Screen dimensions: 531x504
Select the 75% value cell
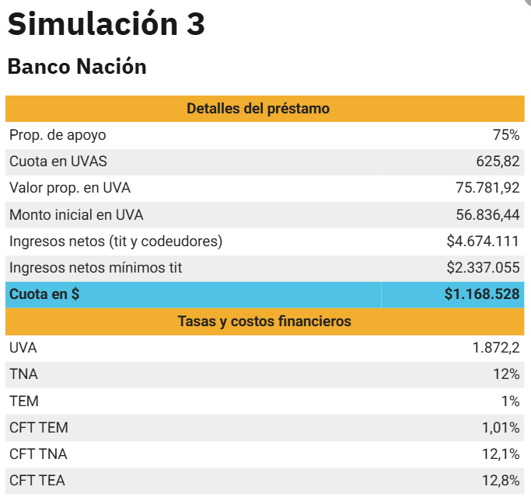coord(505,135)
